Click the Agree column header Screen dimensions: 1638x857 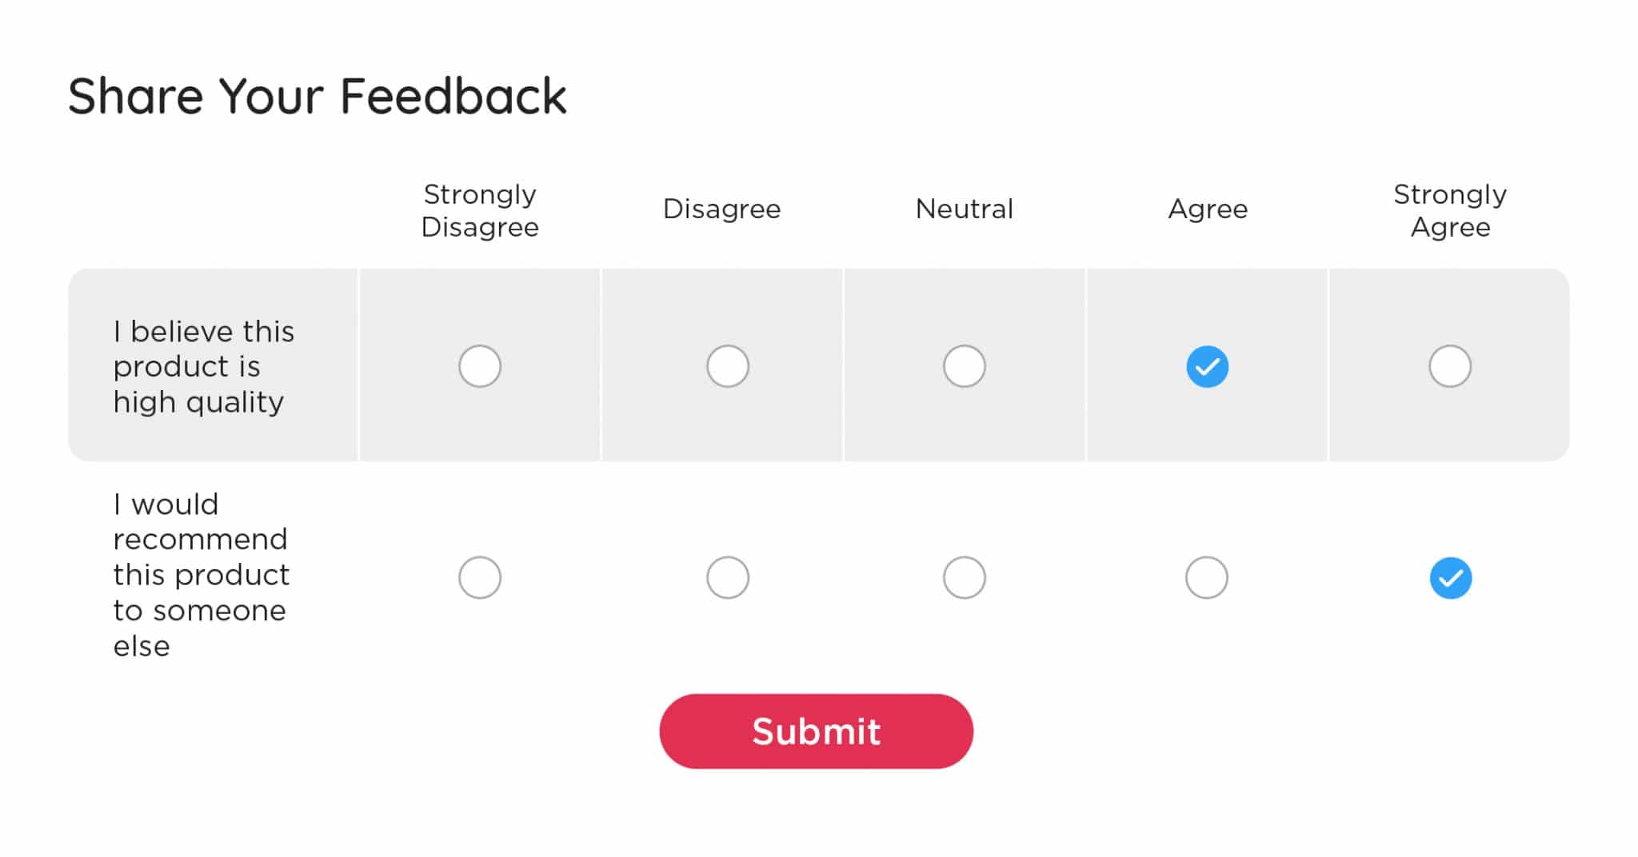(1208, 209)
